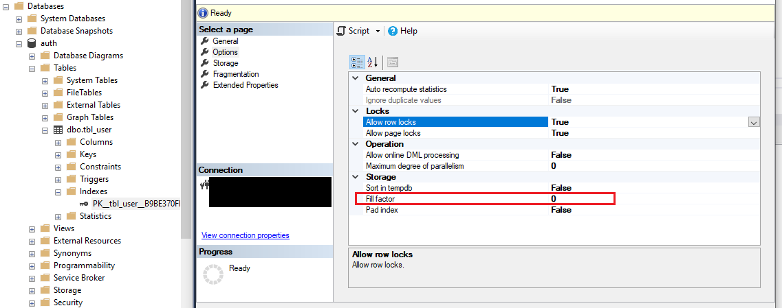
Task: Click the Script toolbar icon
Action: 341,31
